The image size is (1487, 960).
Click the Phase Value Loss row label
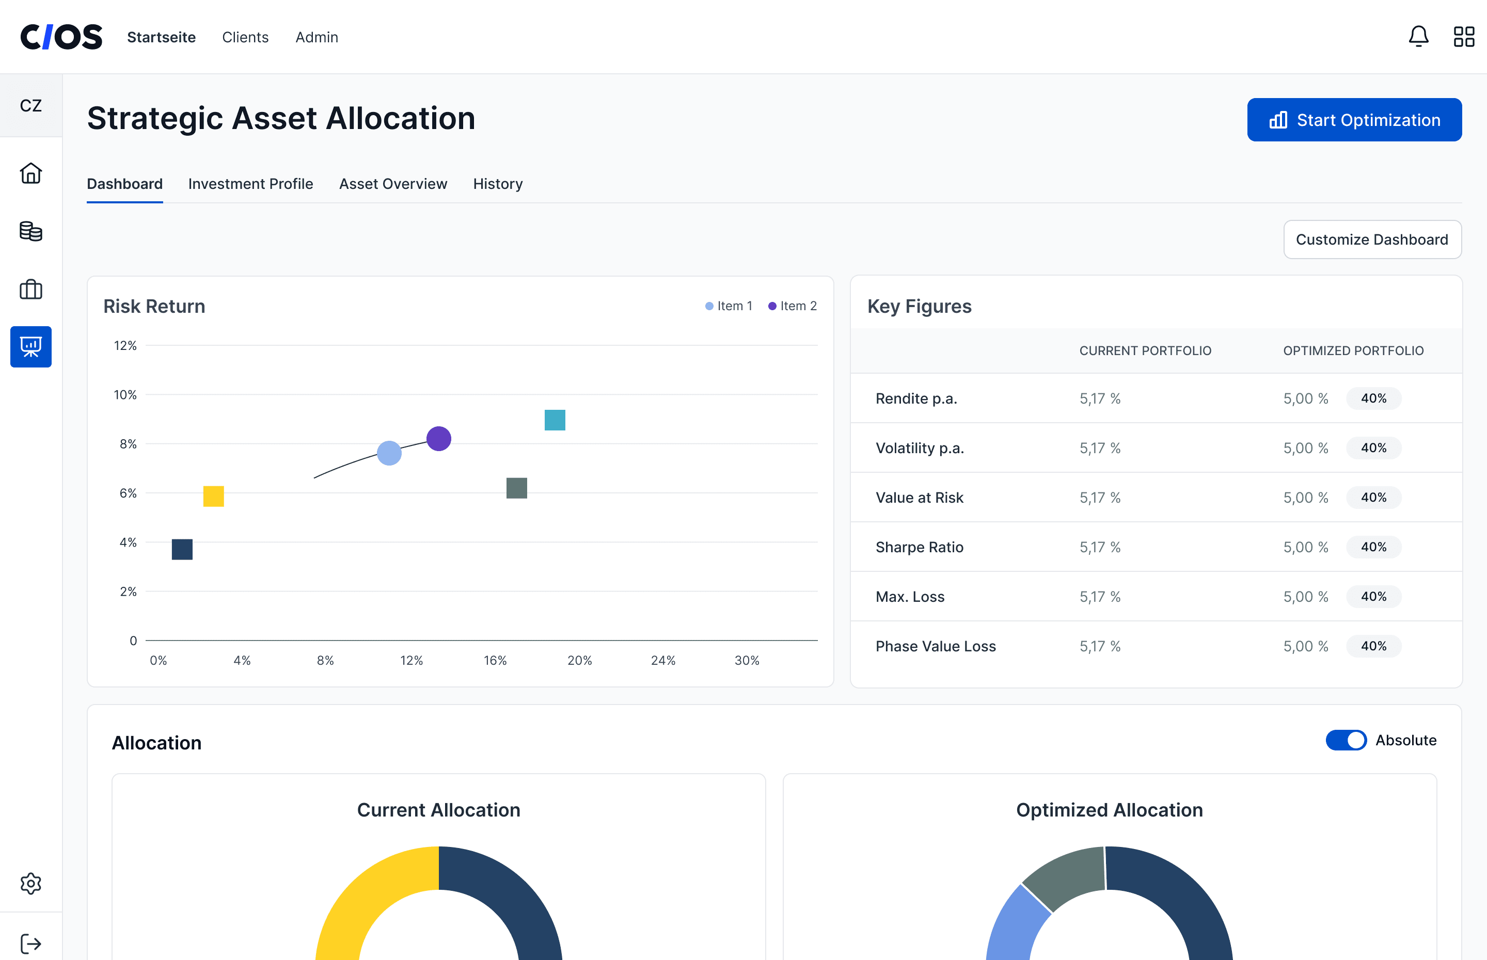point(936,646)
